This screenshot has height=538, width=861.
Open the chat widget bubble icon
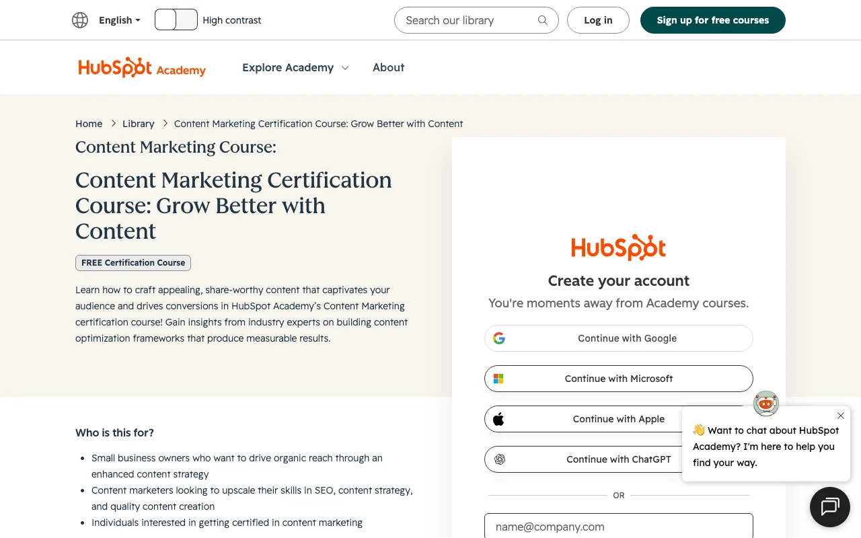click(830, 507)
